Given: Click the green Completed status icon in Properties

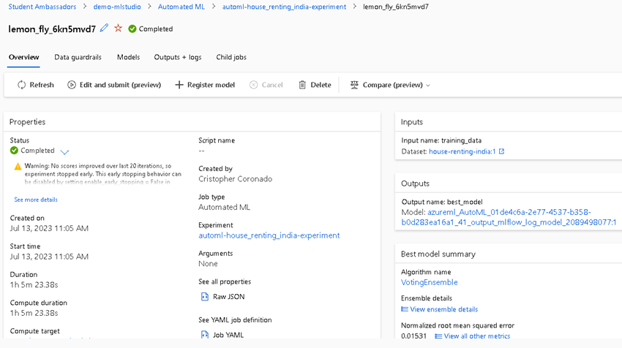Looking at the screenshot, I should tap(15, 151).
